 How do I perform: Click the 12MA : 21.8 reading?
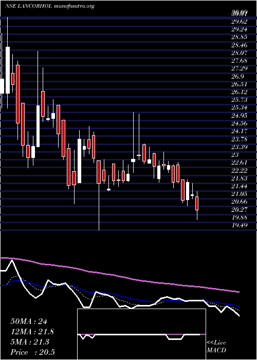pos(32,332)
